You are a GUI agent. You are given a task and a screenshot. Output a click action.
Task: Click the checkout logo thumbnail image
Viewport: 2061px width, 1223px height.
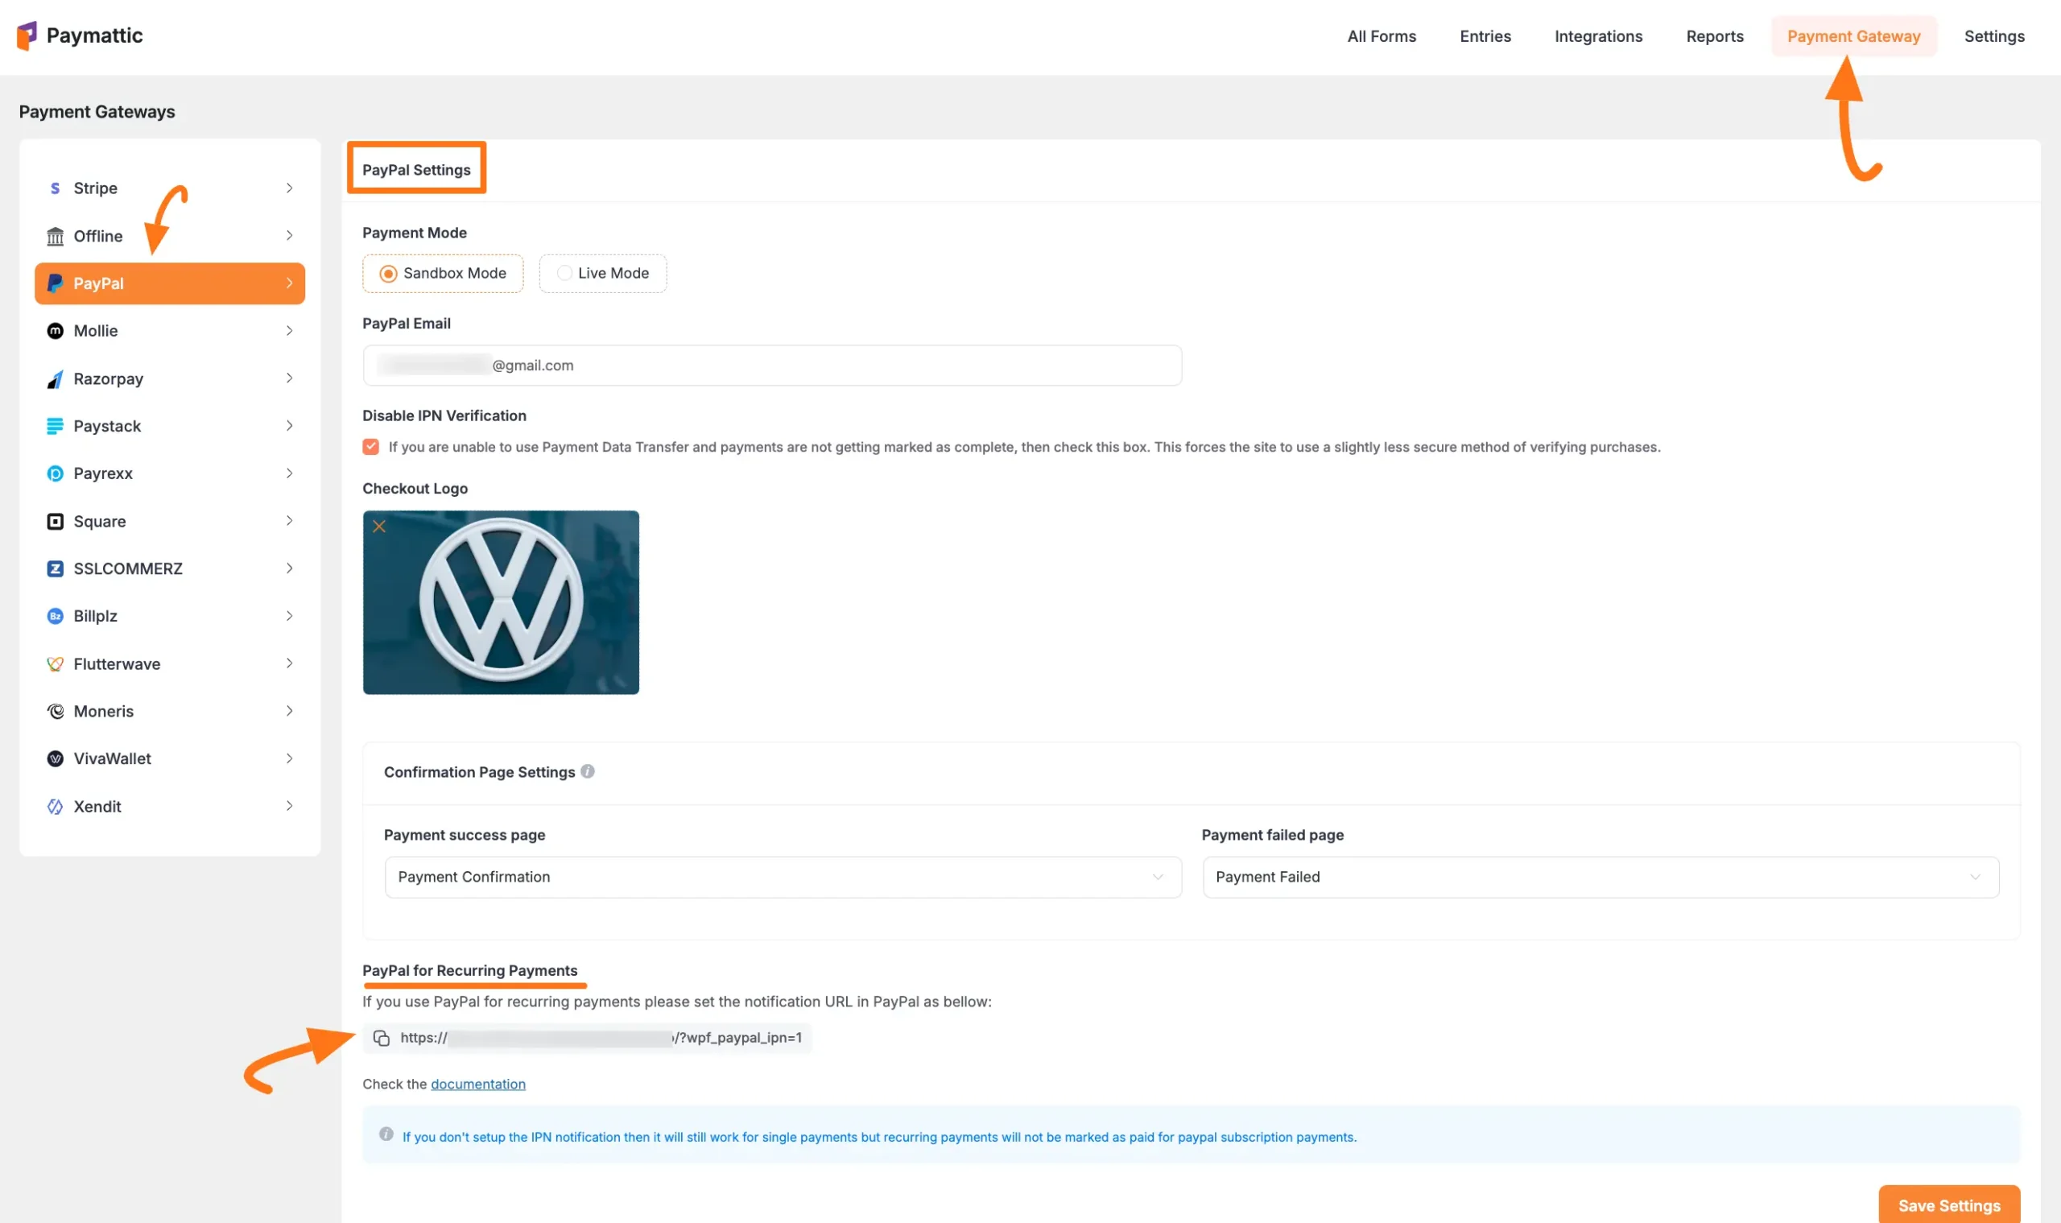point(501,602)
